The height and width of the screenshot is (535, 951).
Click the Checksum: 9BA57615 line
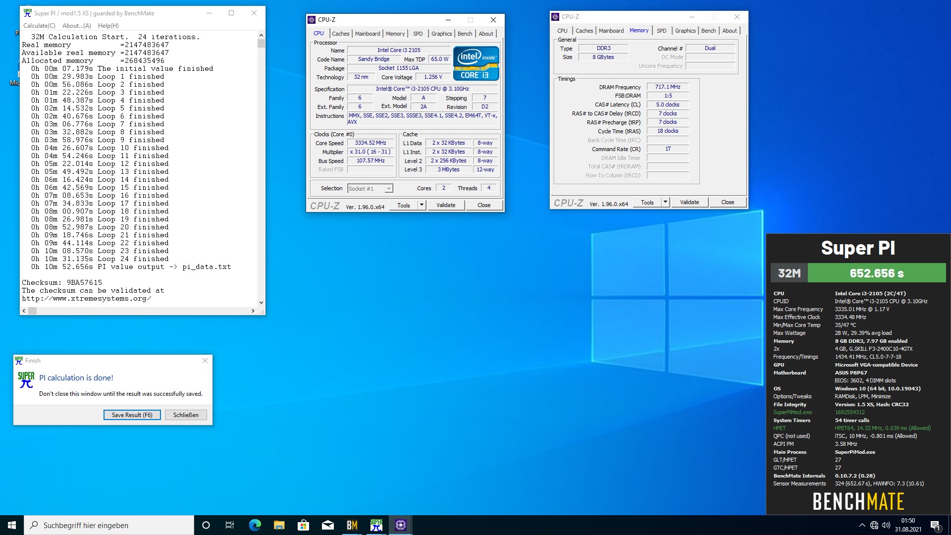(x=62, y=282)
